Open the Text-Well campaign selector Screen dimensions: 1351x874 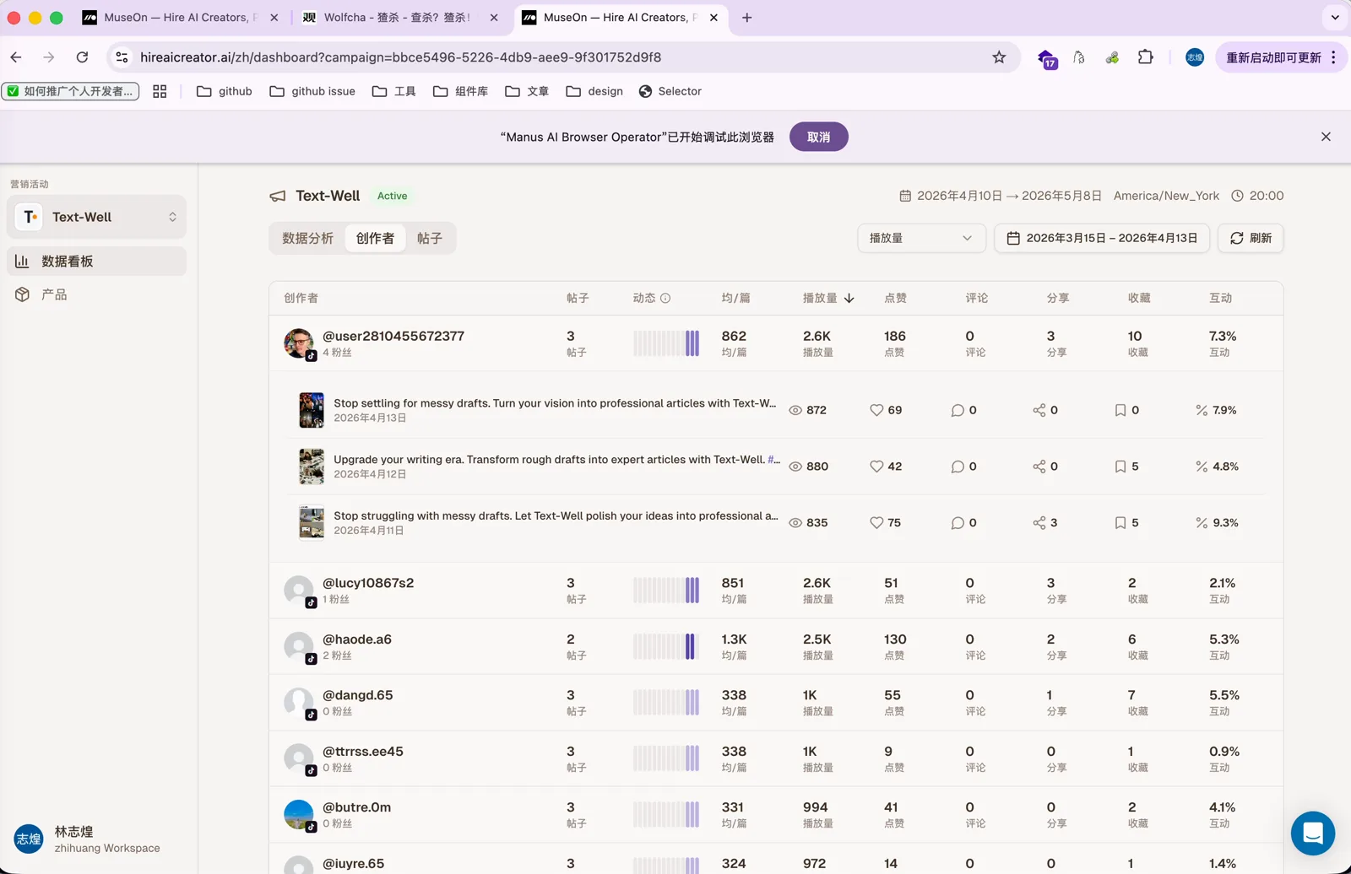pyautogui.click(x=96, y=217)
